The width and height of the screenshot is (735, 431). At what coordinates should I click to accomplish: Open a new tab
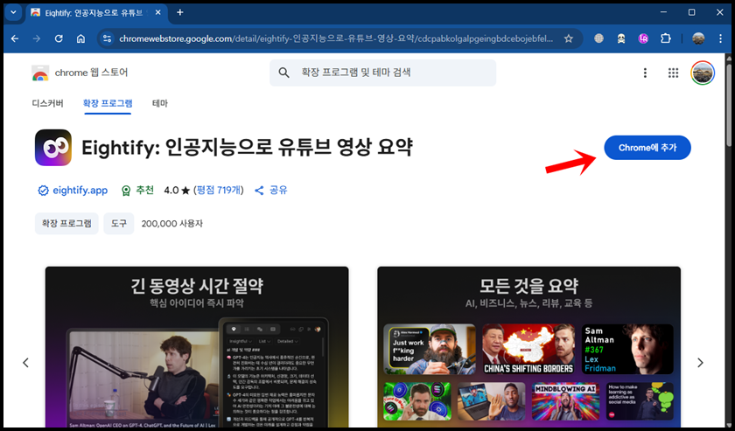pos(180,12)
